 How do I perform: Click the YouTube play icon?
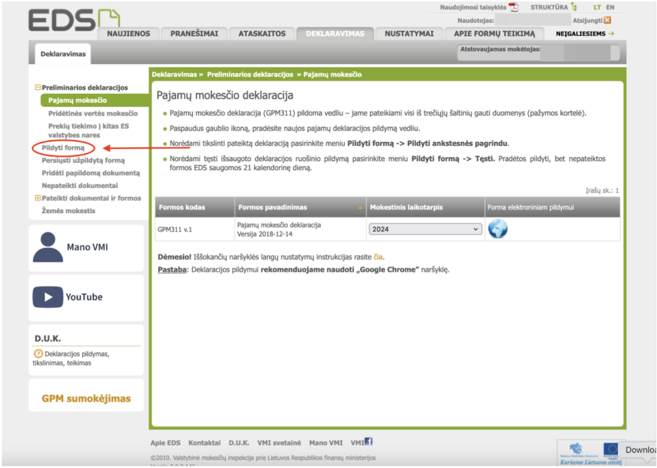pyautogui.click(x=47, y=297)
